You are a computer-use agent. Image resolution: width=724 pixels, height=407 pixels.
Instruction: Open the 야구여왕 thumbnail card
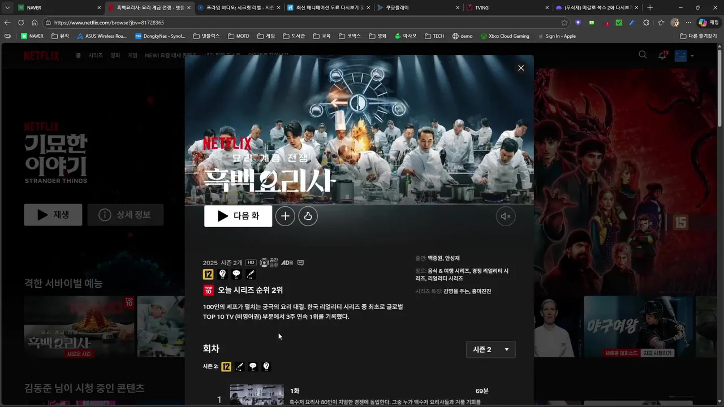click(x=639, y=327)
